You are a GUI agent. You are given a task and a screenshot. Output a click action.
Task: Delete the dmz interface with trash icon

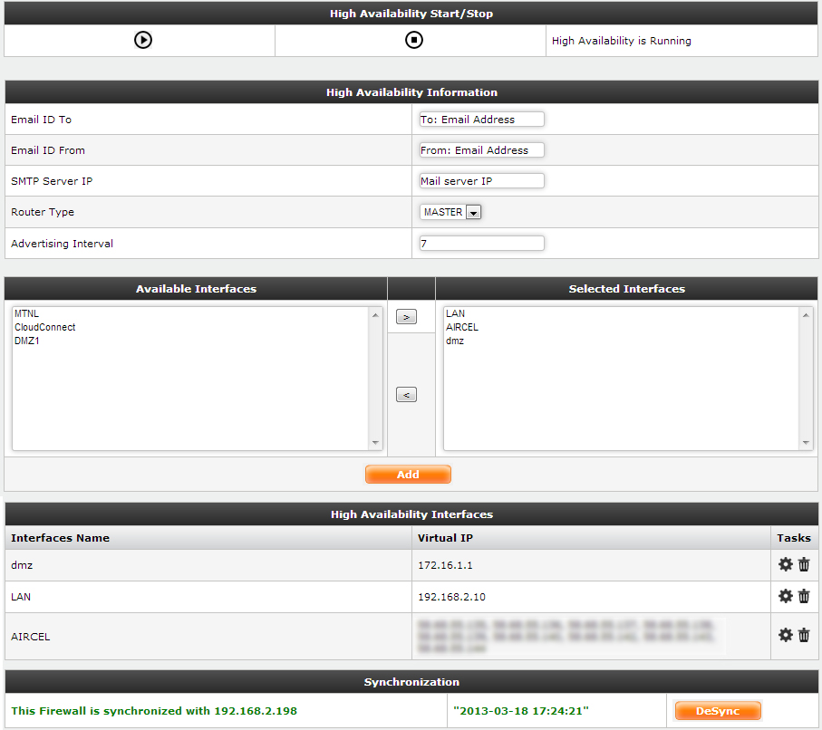[x=804, y=564]
